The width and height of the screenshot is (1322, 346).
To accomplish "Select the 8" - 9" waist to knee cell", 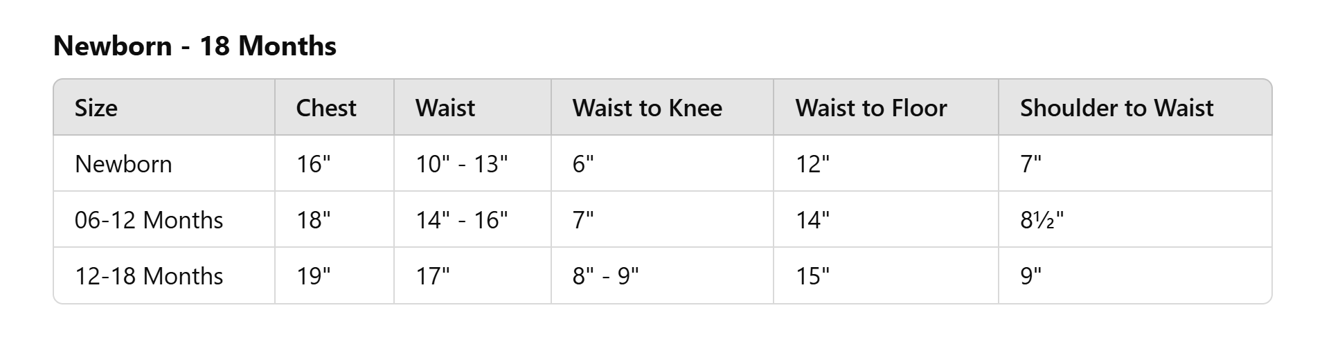I will tap(605, 276).
